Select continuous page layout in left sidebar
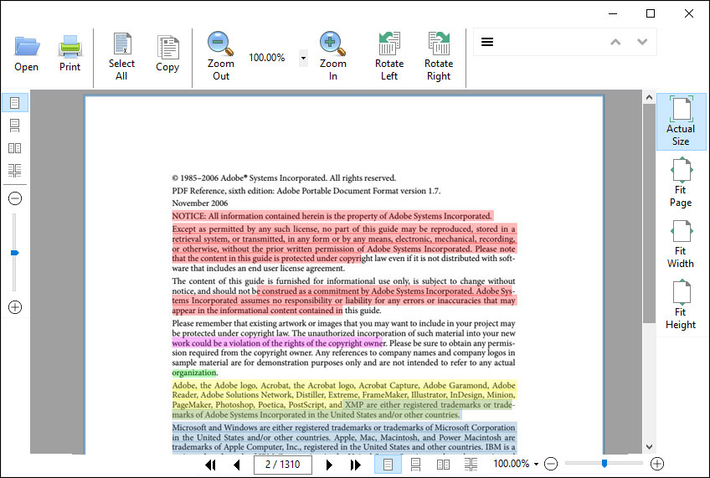This screenshot has width=710, height=478. [14, 126]
